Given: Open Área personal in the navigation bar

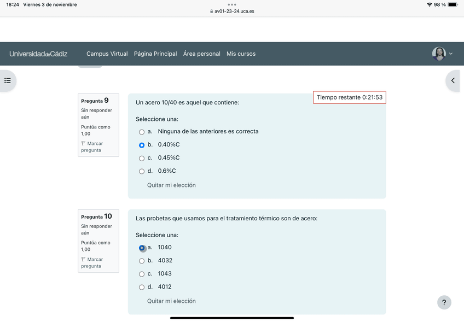Looking at the screenshot, I should (x=201, y=54).
